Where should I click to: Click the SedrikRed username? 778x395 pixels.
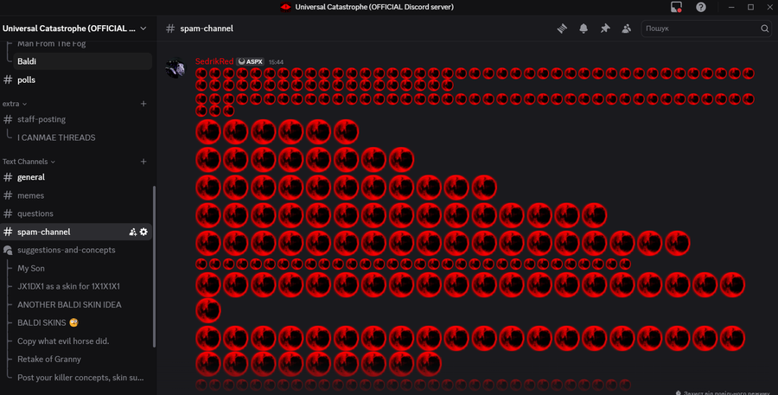coord(214,61)
